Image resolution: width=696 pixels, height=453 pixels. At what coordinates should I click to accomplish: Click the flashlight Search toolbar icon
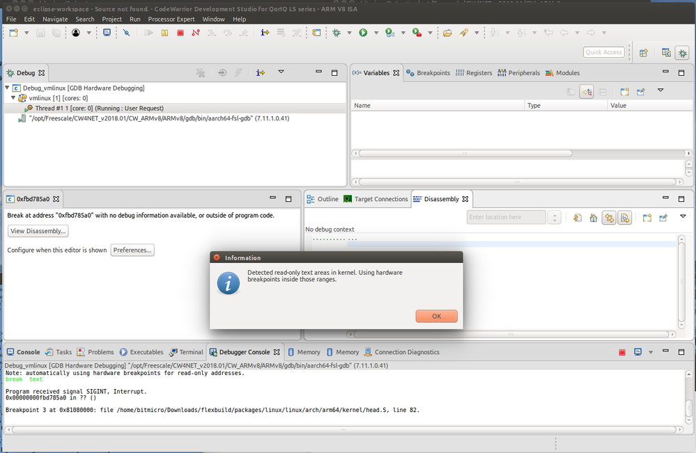coord(463,33)
